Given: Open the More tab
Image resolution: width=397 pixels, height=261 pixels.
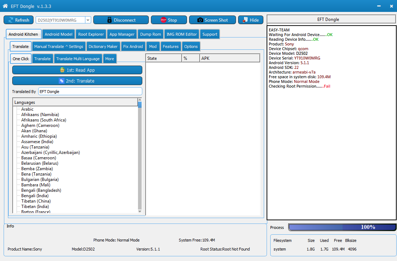Looking at the screenshot, I should (x=110, y=58).
